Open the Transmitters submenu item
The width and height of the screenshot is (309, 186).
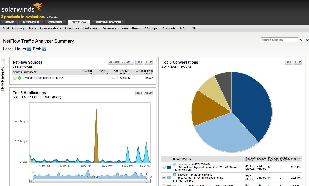(129, 28)
